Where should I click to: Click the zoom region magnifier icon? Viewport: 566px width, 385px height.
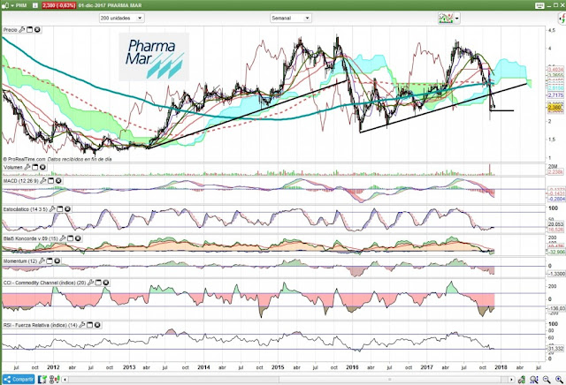coord(534,379)
